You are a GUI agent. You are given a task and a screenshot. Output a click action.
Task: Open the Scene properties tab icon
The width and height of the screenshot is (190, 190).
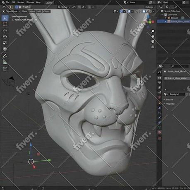point(160,92)
